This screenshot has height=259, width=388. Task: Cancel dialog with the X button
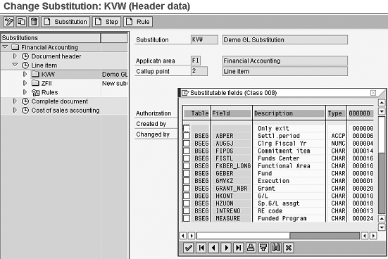click(289, 248)
